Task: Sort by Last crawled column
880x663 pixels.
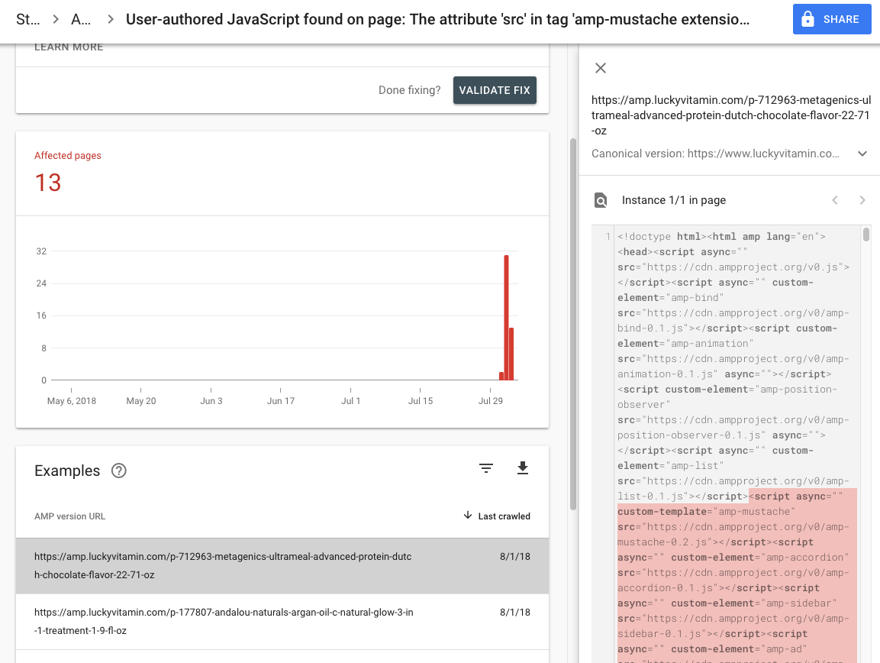Action: coord(498,516)
